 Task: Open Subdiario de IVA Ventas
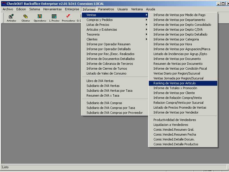(115, 86)
